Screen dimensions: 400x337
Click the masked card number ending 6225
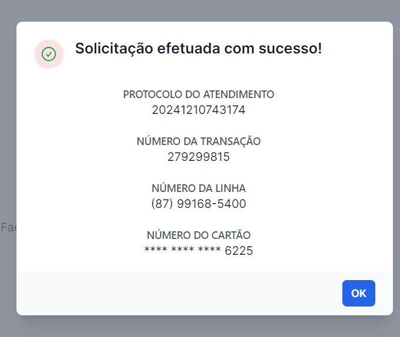pos(198,251)
